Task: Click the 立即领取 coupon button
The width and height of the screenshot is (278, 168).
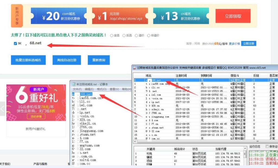Action: (x=233, y=16)
